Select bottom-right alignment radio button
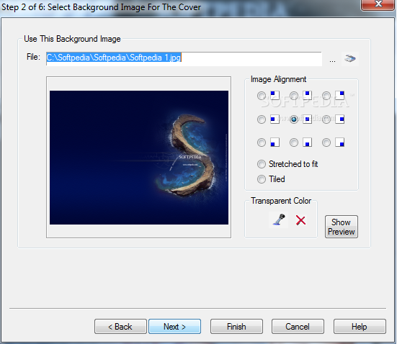Viewport: 397px width, 344px height. (x=326, y=142)
